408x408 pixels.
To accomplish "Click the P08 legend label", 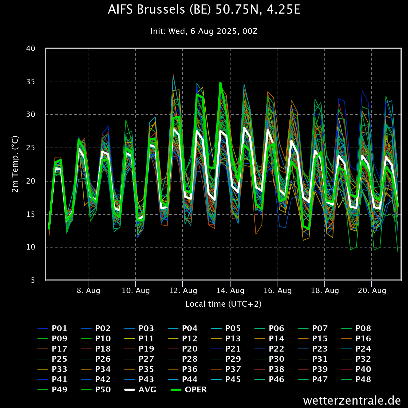I will 363,328.
